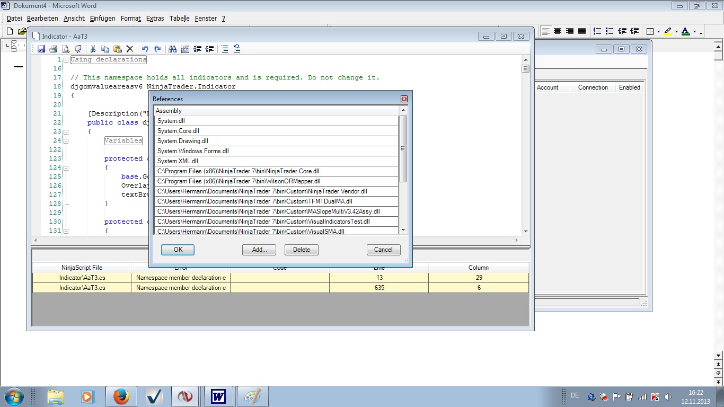Open Firefox from the Windows taskbar
Screen dimensions: 724x407
click(121, 396)
